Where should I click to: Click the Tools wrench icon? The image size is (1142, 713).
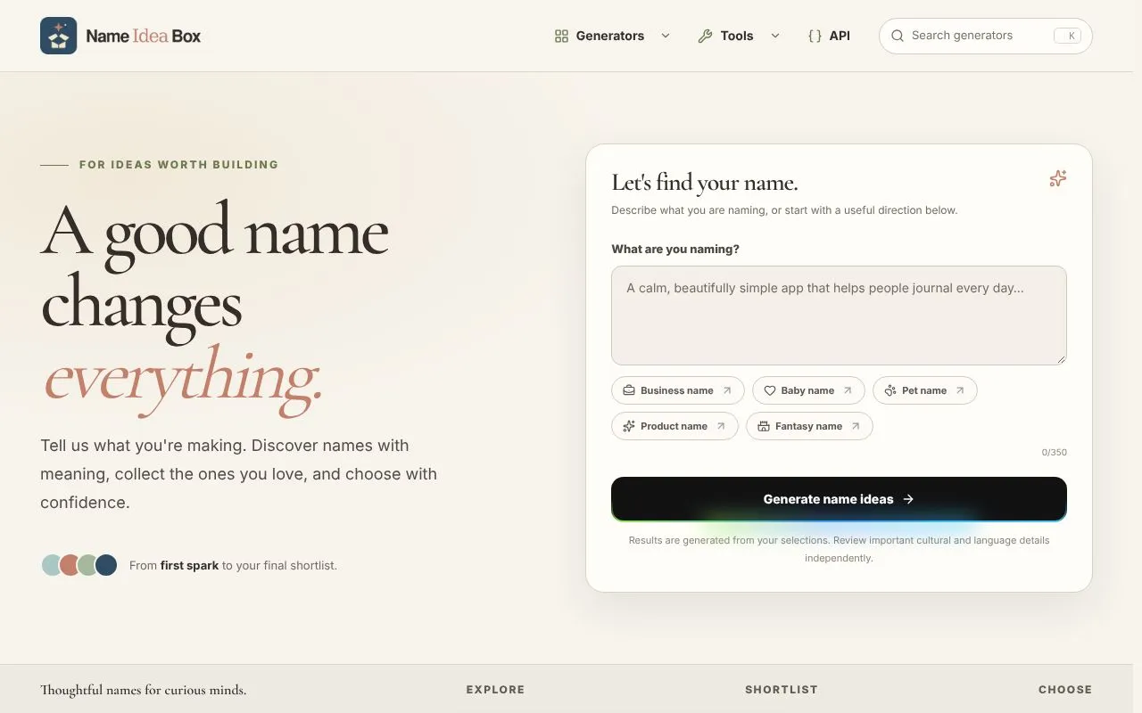click(705, 37)
